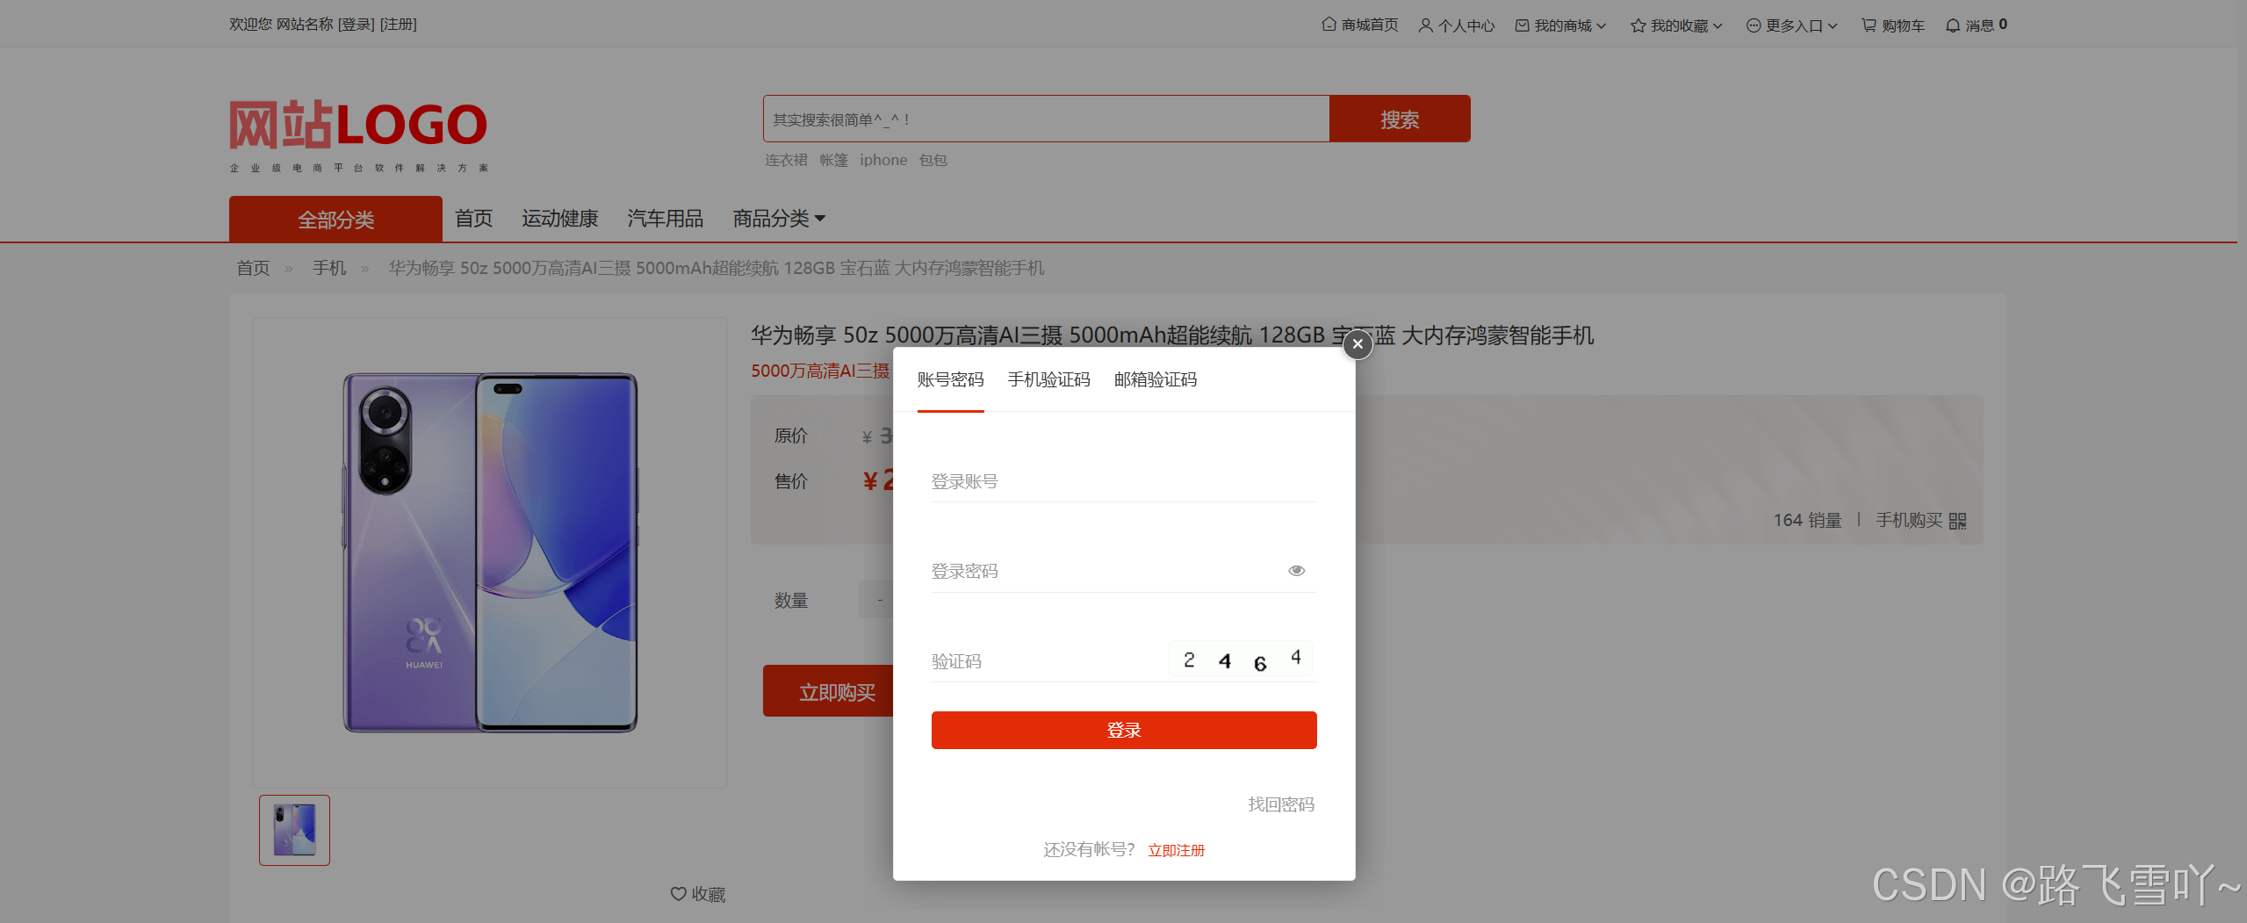Close the login dialog with the X button

coord(1358,344)
